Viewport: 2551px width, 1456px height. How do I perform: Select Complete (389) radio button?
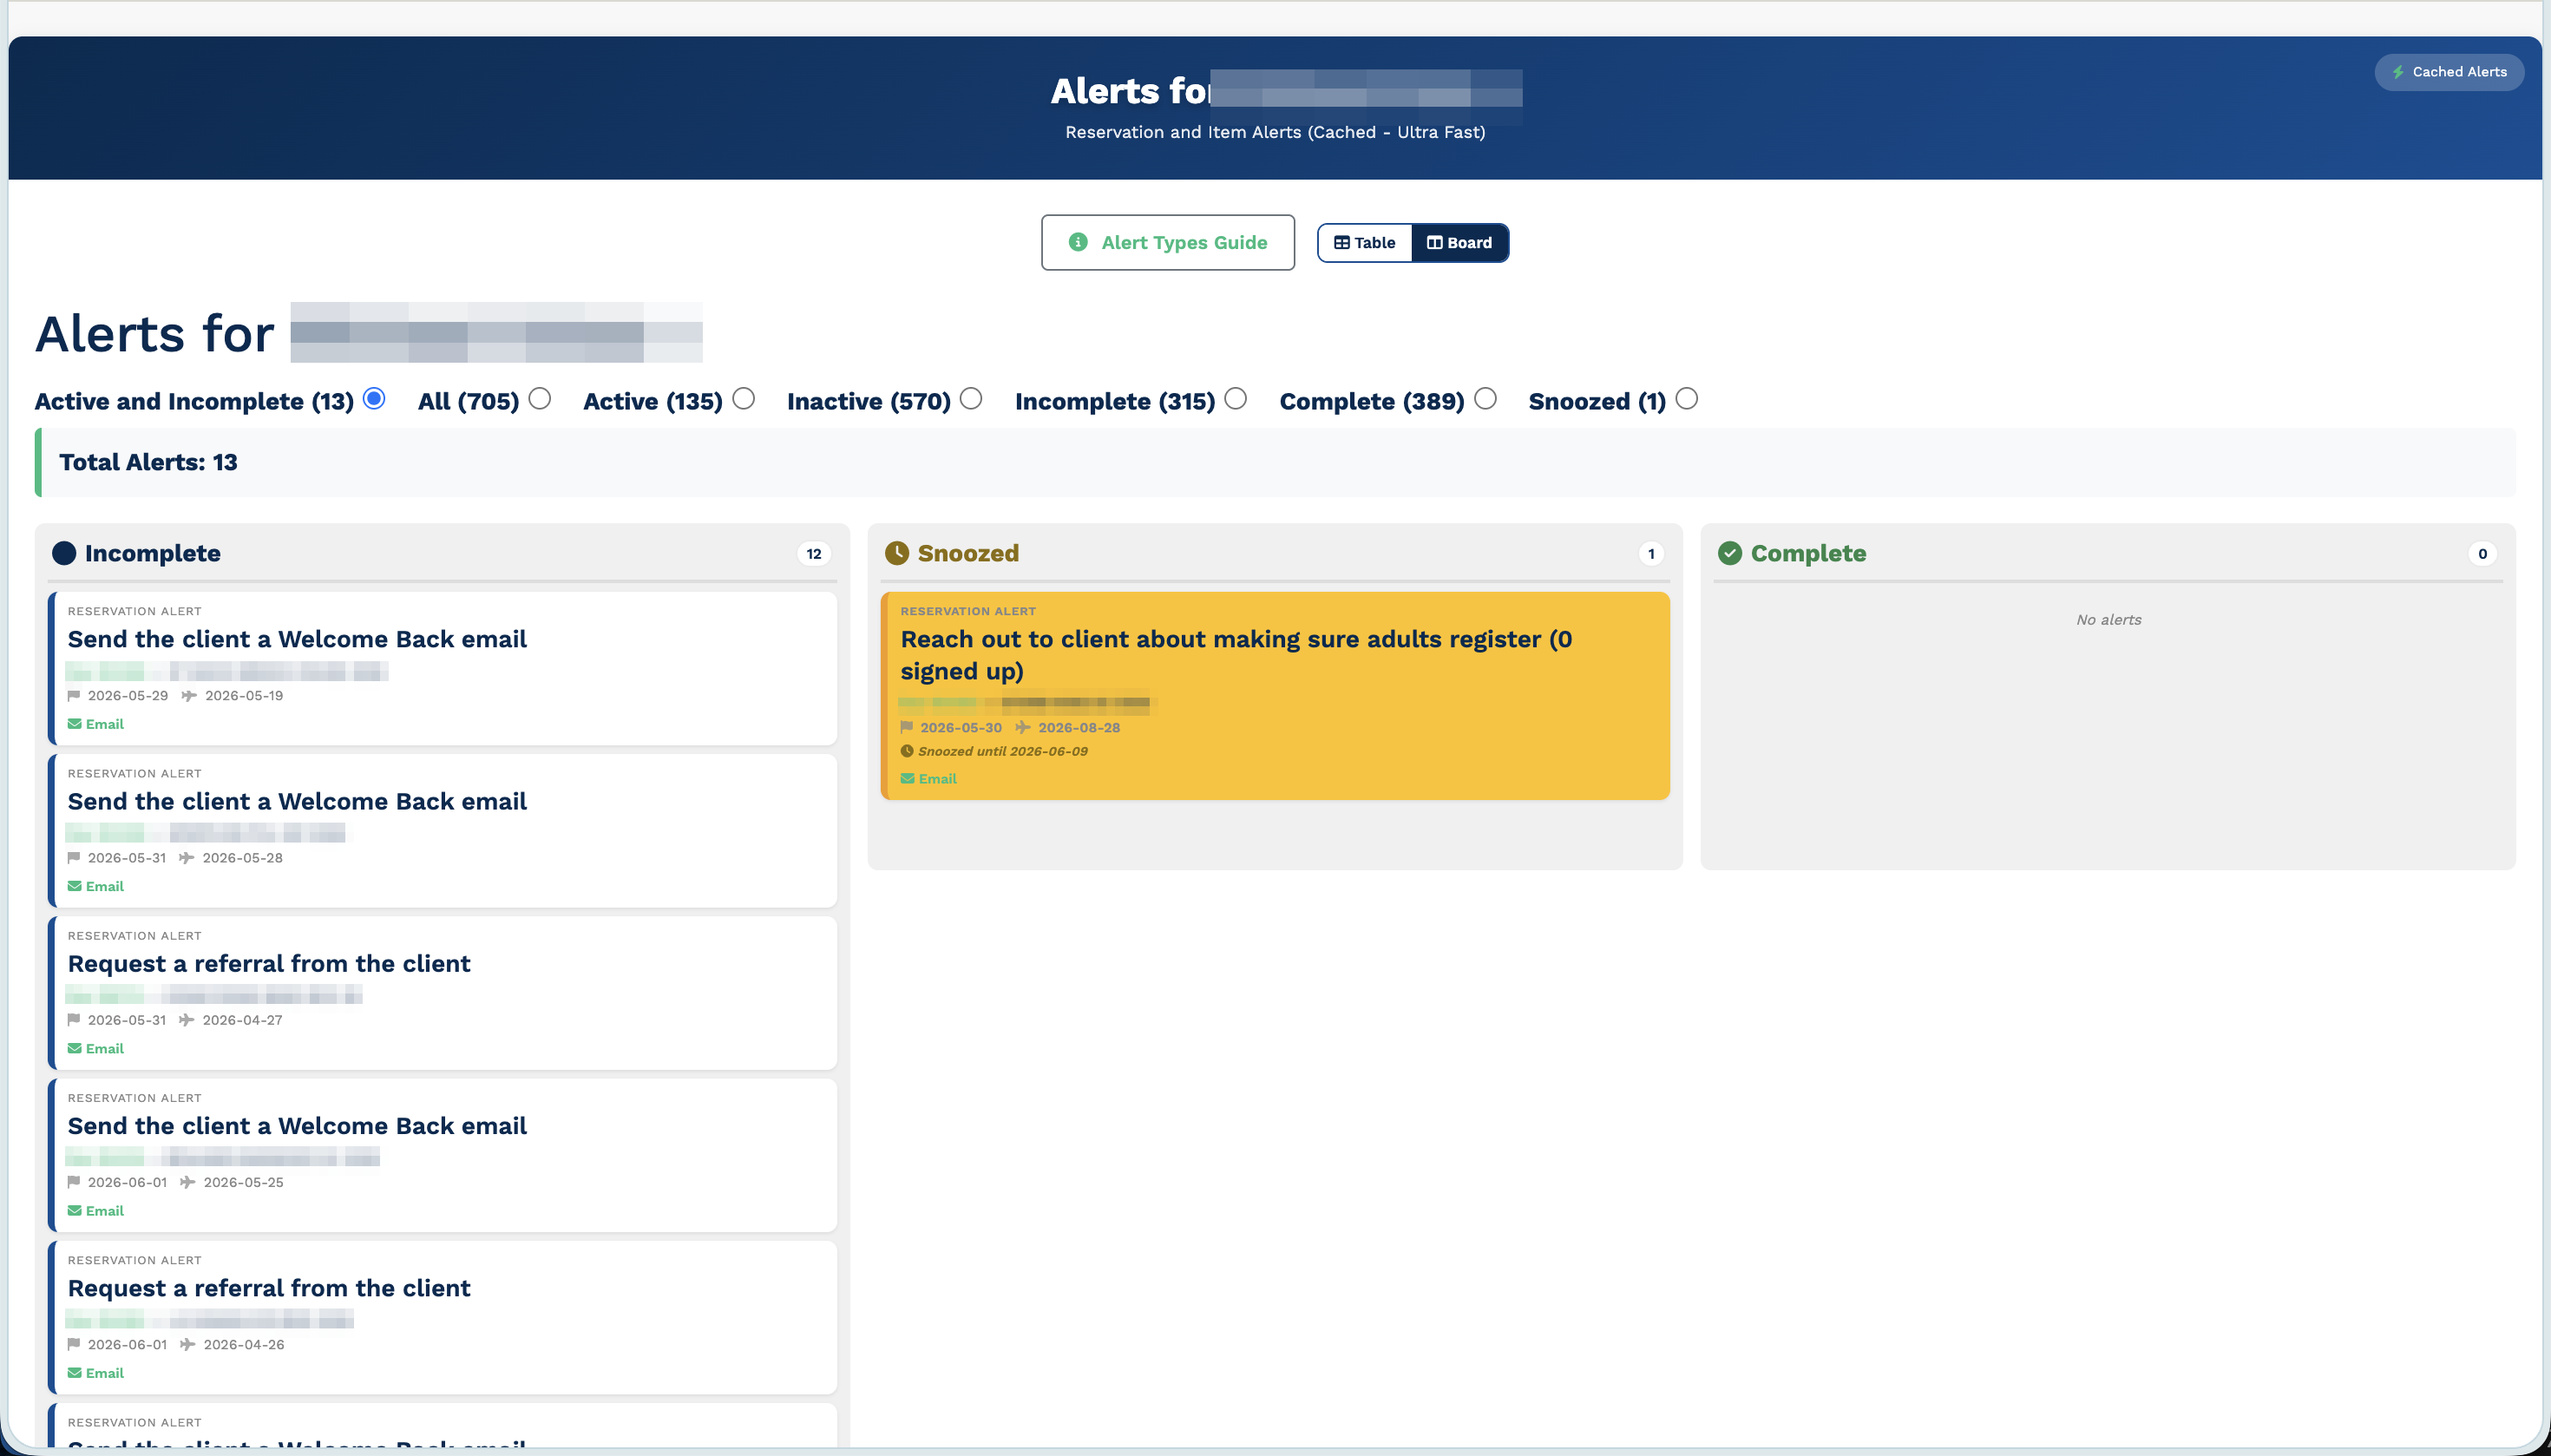(x=1486, y=398)
